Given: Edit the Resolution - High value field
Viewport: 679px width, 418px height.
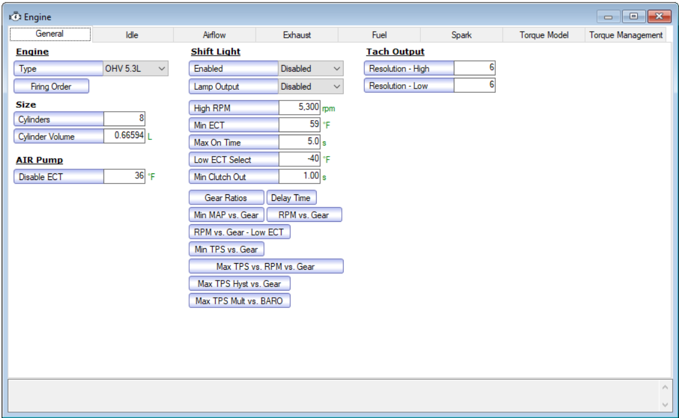Looking at the screenshot, I should tap(474, 69).
